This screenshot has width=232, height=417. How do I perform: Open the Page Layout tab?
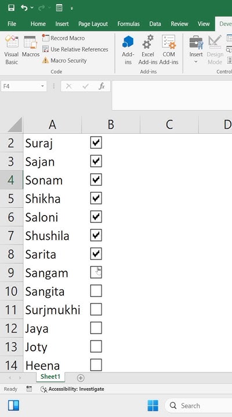93,24
